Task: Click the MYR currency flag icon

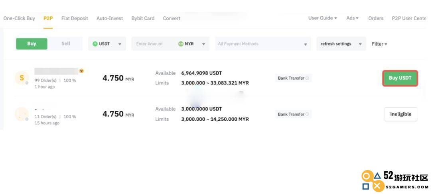Action: tap(181, 44)
